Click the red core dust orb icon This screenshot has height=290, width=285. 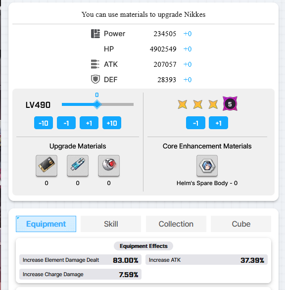(109, 165)
